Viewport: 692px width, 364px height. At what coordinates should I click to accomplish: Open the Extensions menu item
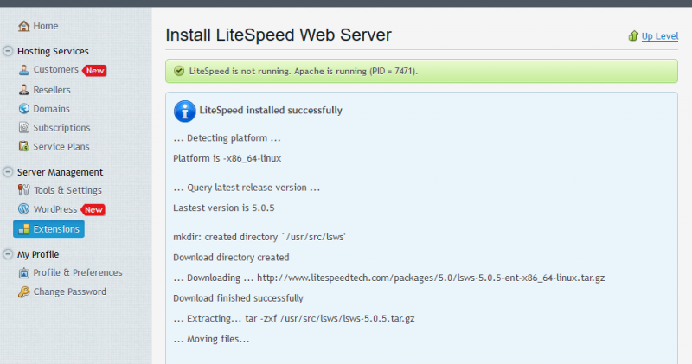(x=48, y=229)
